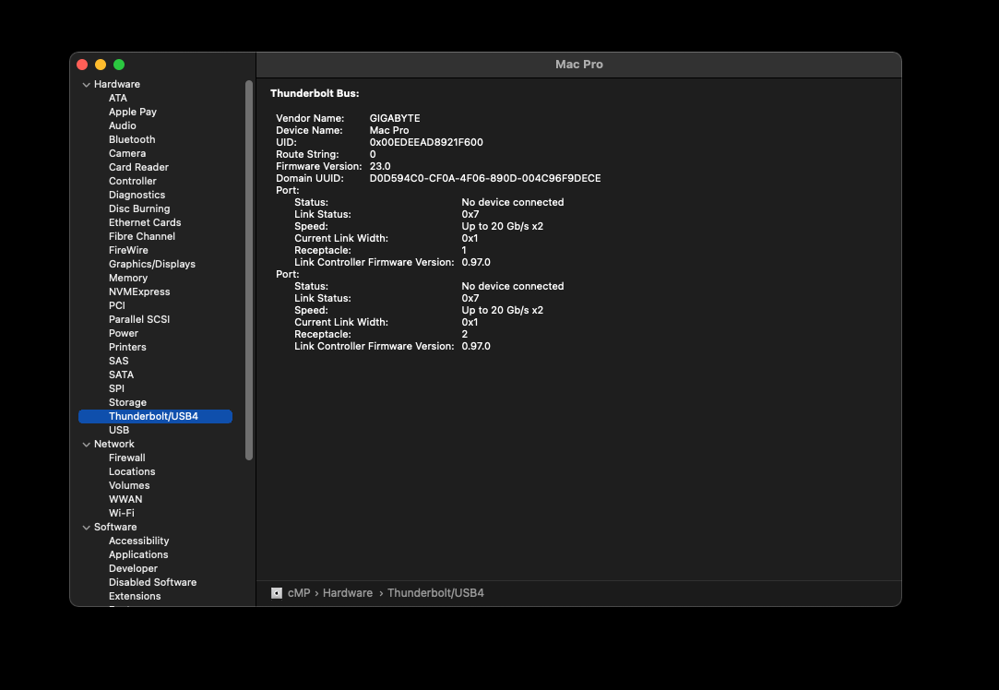Click cMP in the path bar
999x690 pixels.
pyautogui.click(x=299, y=593)
